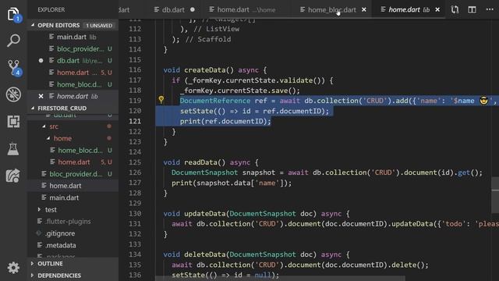Click the horizontal scrollbar at editor bottom
This screenshot has width=499, height=281.
(x=280, y=279)
